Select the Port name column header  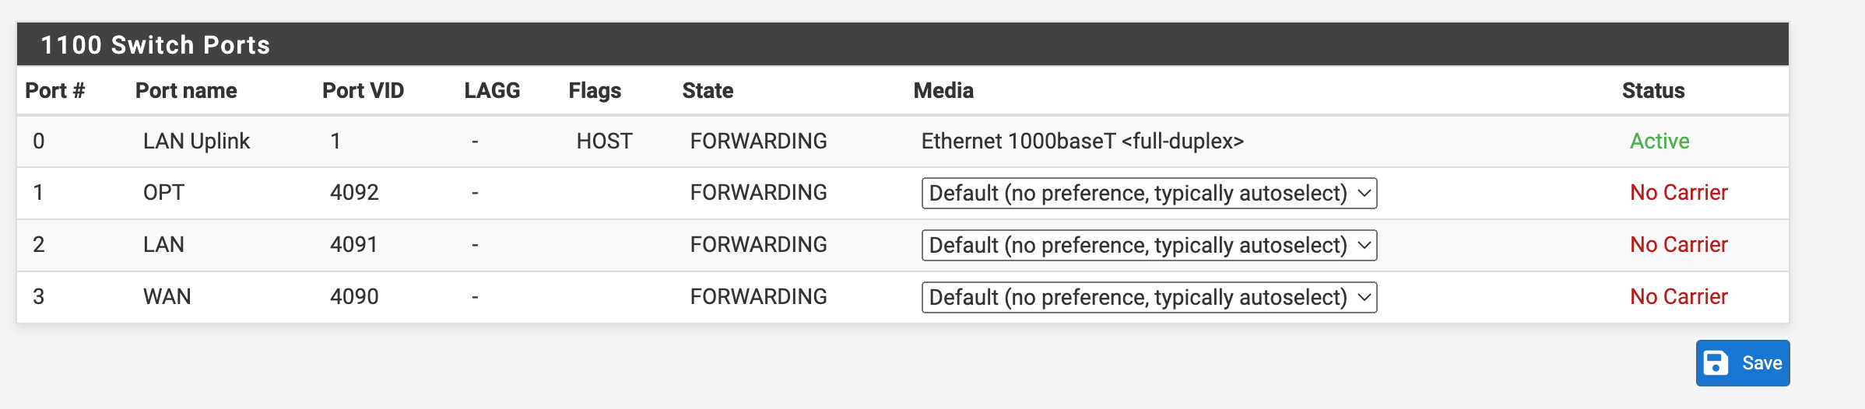(x=186, y=91)
